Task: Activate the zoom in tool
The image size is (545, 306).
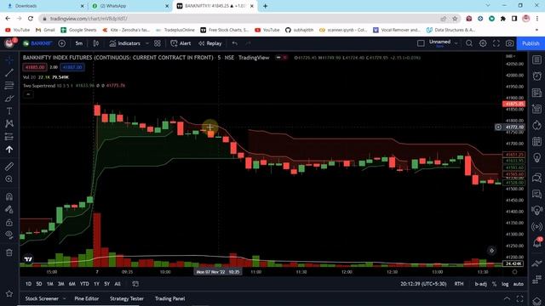Action: [x=9, y=179]
